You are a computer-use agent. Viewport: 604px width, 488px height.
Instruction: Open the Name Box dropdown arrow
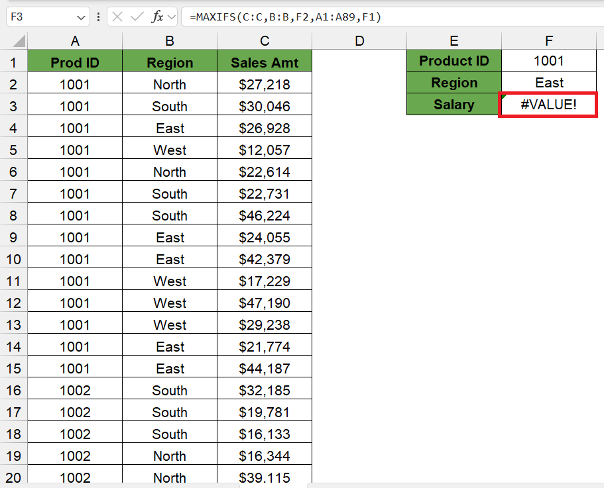(81, 17)
